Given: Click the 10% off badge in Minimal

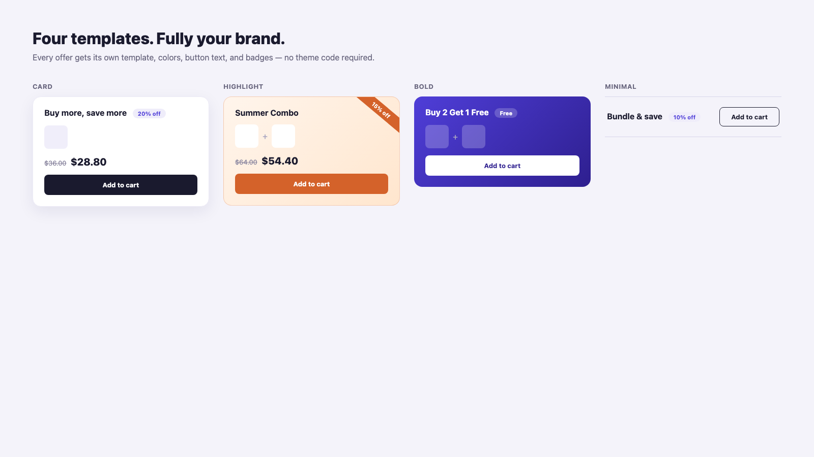Looking at the screenshot, I should 684,117.
